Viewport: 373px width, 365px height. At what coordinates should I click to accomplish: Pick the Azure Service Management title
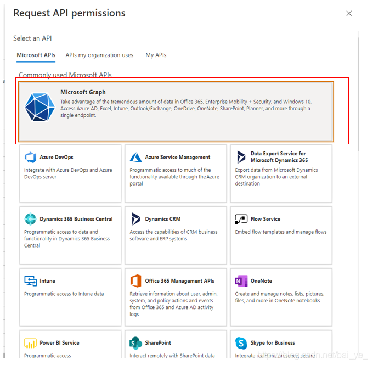178,157
